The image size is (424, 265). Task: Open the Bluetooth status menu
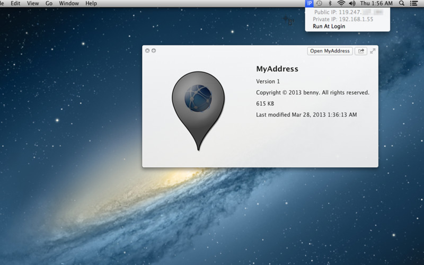pyautogui.click(x=330, y=4)
